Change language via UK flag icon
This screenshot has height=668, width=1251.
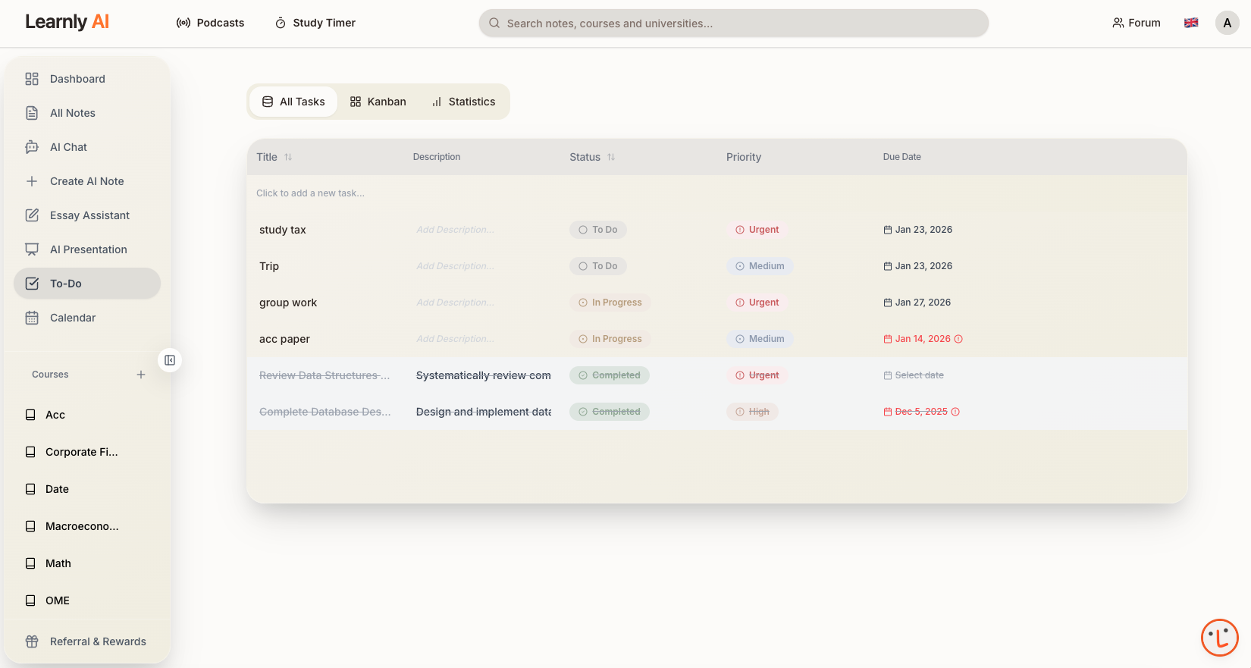[x=1191, y=23]
